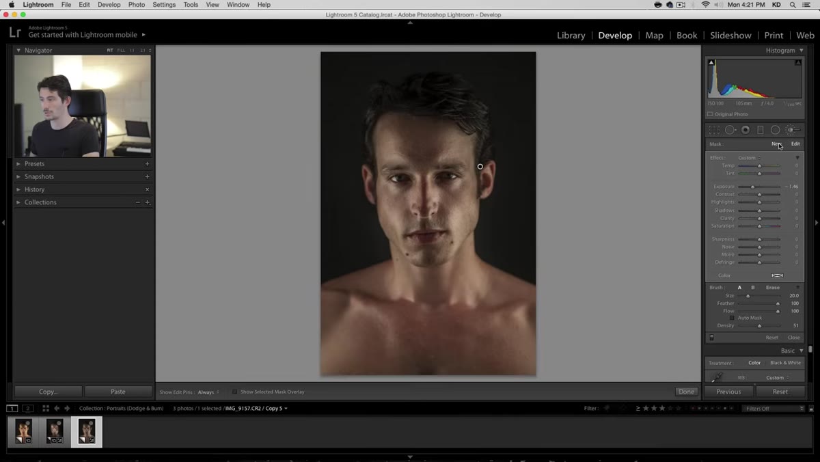
Task: Expand the History panel
Action: [18, 189]
